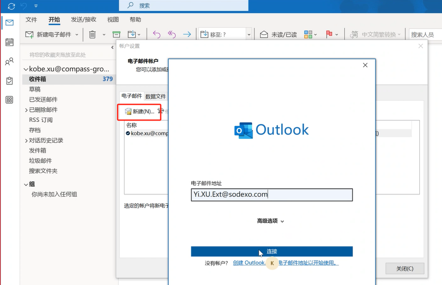Click the Send/Receive sync icon in title bar
Screen dimensions: 442x285
click(12, 6)
